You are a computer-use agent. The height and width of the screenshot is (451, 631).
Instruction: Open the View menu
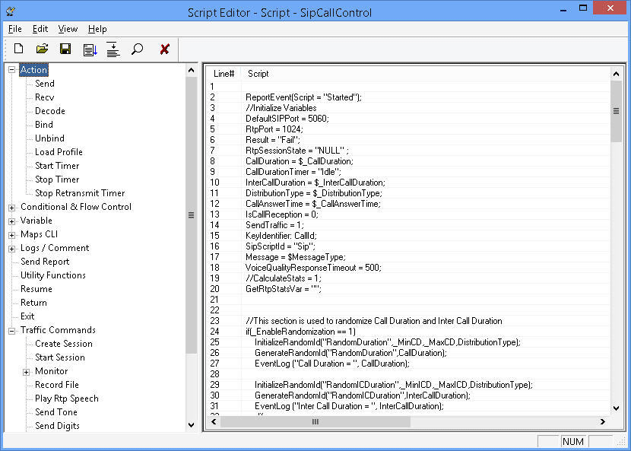(x=68, y=29)
